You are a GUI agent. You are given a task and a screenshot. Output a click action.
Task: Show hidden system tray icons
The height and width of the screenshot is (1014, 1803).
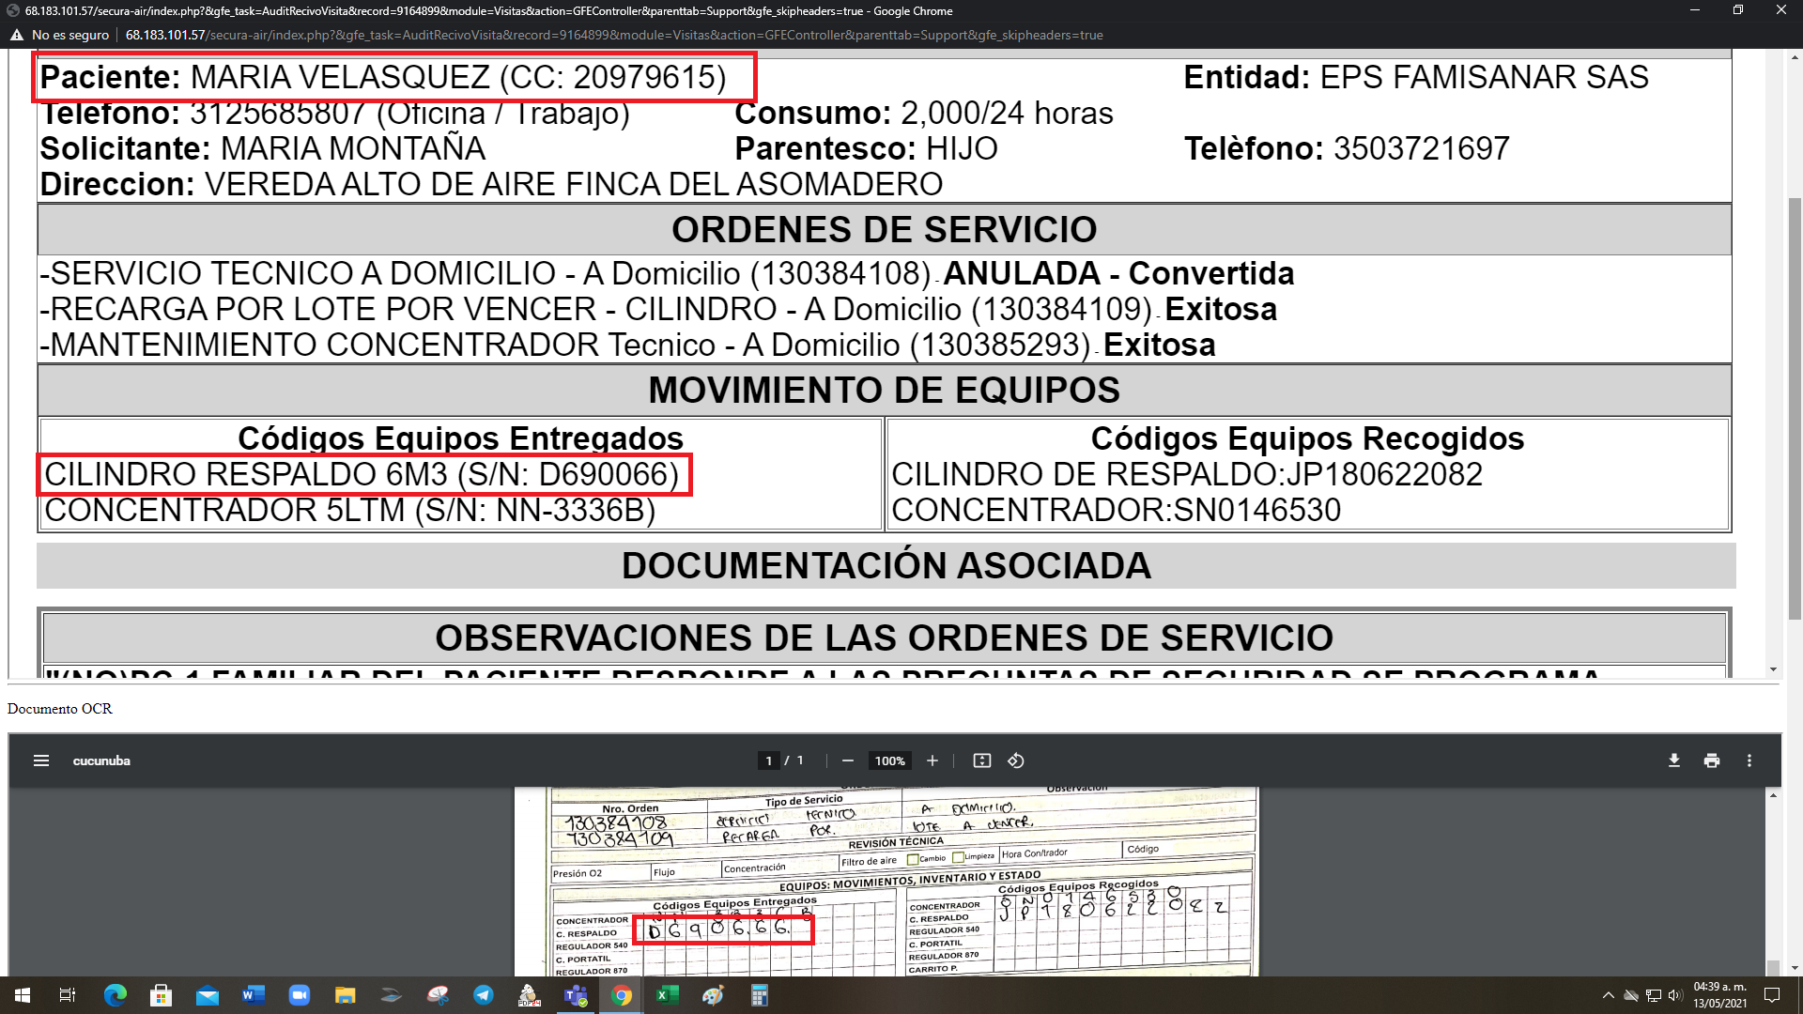click(x=1609, y=995)
